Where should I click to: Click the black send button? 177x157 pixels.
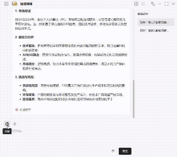coord(125,151)
